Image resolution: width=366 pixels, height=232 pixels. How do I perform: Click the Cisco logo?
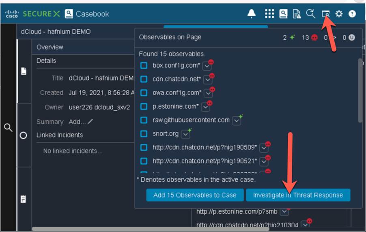(x=12, y=14)
